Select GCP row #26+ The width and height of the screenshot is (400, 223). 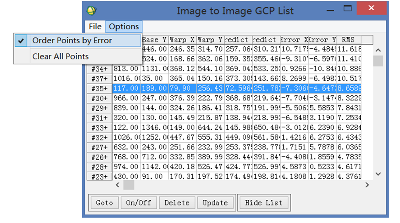pyautogui.click(x=100, y=157)
